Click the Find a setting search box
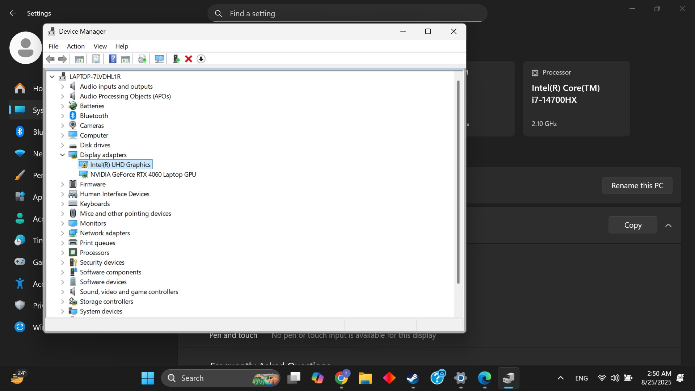This screenshot has height=391, width=695. coord(347,14)
